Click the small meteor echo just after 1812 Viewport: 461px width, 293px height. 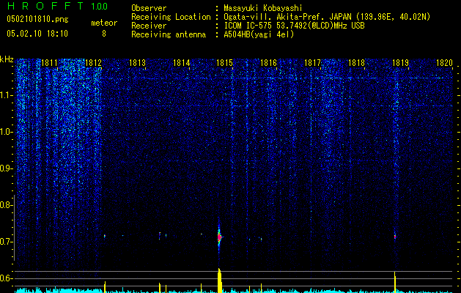(105, 236)
